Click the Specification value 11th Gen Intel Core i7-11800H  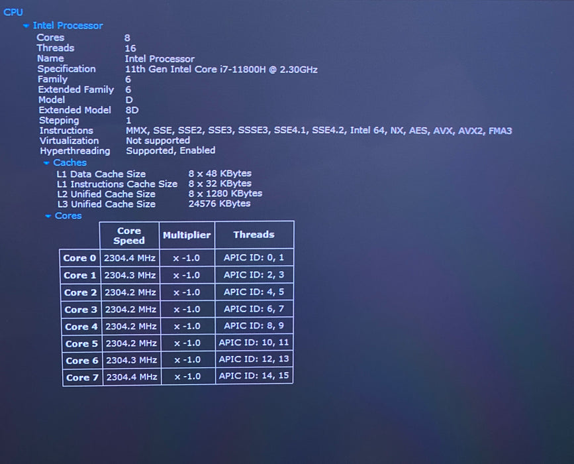[221, 70]
